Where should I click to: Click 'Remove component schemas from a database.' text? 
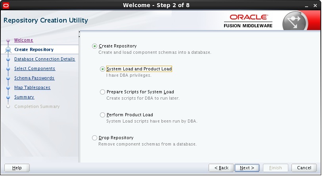pos(148,144)
